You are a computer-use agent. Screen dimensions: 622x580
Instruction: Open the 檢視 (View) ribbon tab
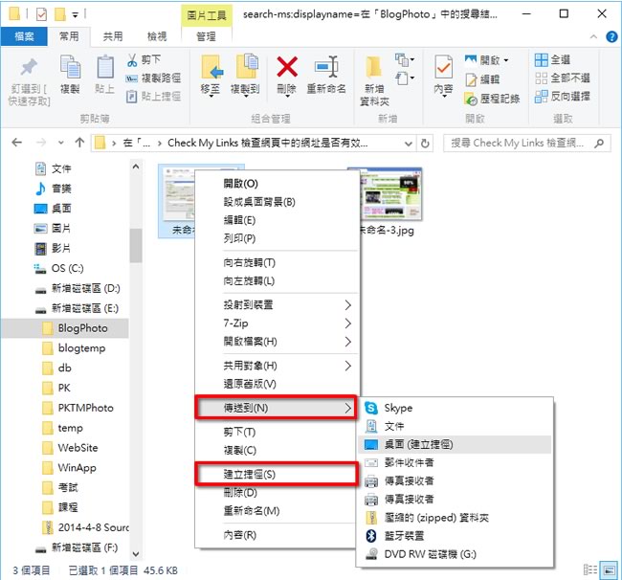click(x=156, y=36)
